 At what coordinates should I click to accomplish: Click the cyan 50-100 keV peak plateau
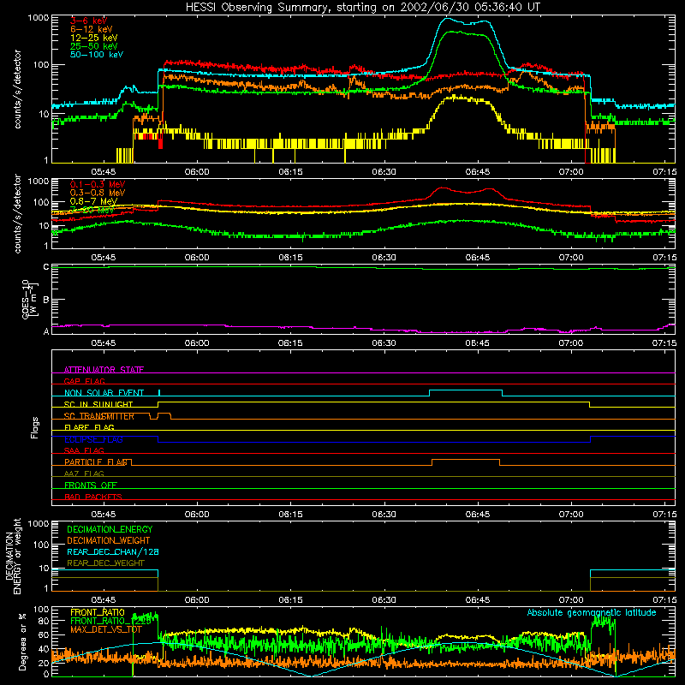(x=465, y=22)
